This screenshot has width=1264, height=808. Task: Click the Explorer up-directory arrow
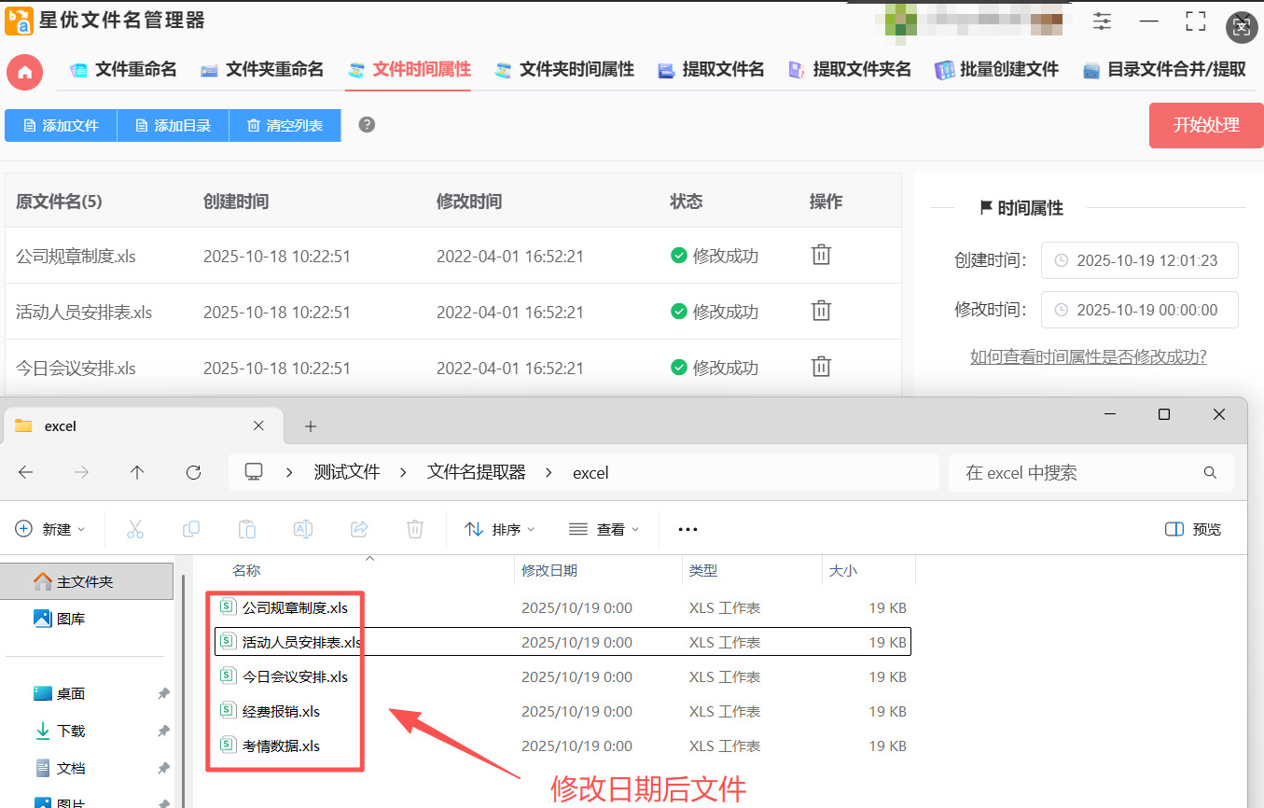[x=137, y=473]
